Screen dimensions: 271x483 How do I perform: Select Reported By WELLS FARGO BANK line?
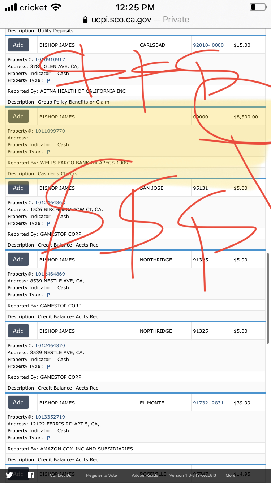tap(68, 163)
